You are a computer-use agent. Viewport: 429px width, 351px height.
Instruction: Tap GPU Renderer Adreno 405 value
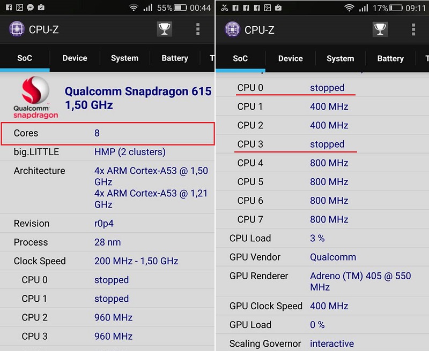(x=360, y=281)
